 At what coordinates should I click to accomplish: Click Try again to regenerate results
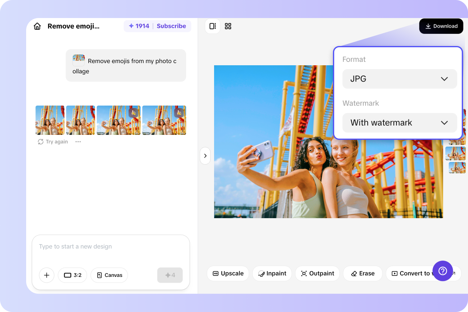pyautogui.click(x=52, y=142)
